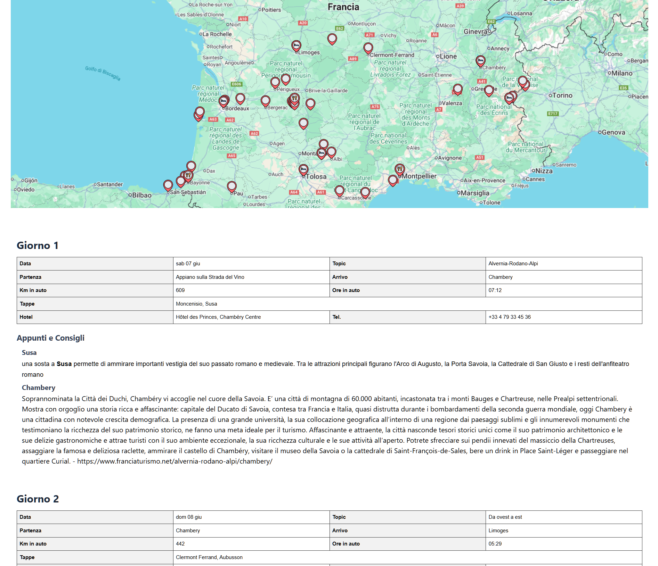Select the hotel pin above Chambéry

pos(480,61)
